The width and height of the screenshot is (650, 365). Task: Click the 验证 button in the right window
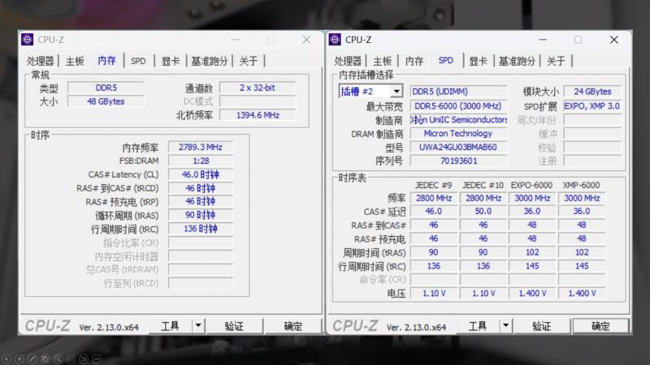pyautogui.click(x=542, y=326)
